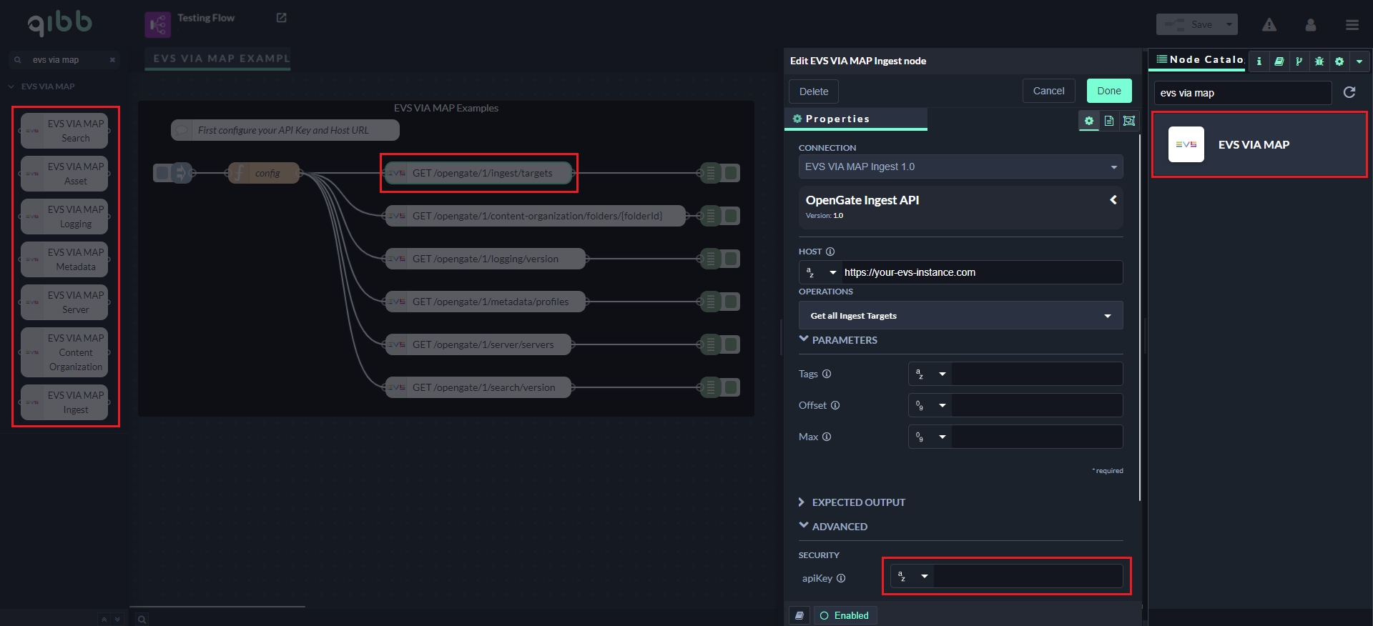Open the hamburger main menu
Screen dimensions: 1373x626
tap(1352, 25)
